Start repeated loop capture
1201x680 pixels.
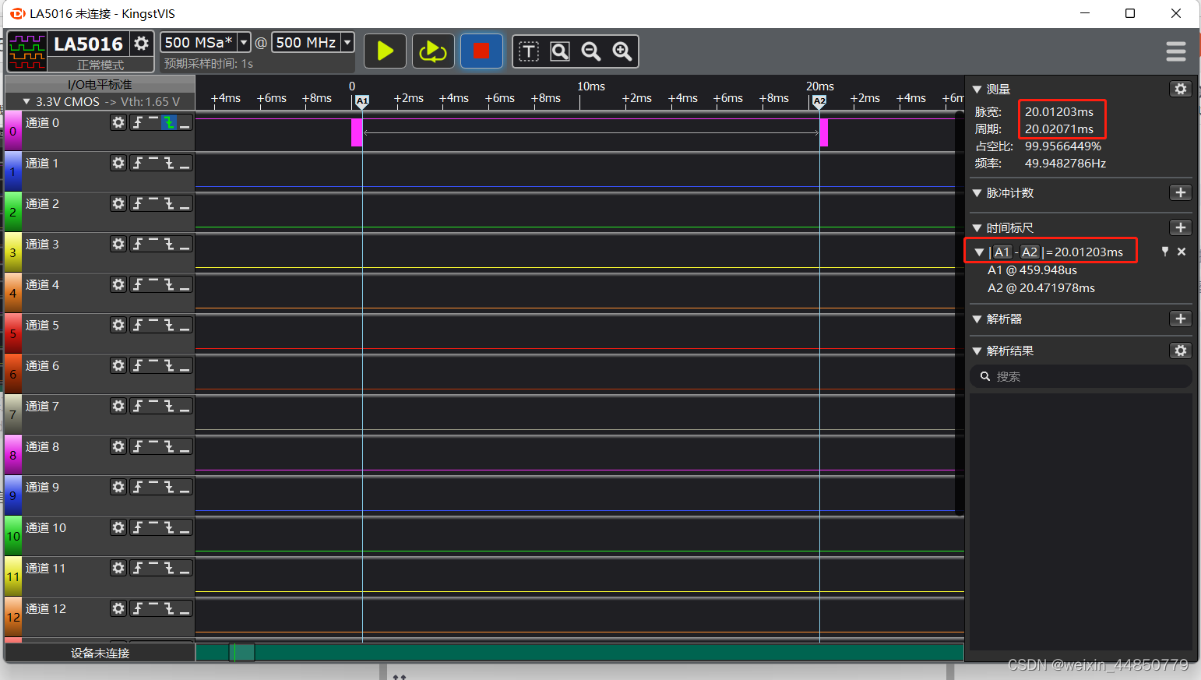433,51
